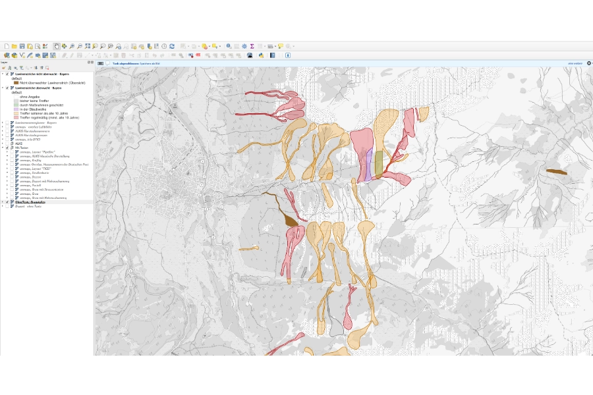Viewport: 593px width, 395px height.
Task: Expand all layers in the Layer panel
Action: point(36,68)
